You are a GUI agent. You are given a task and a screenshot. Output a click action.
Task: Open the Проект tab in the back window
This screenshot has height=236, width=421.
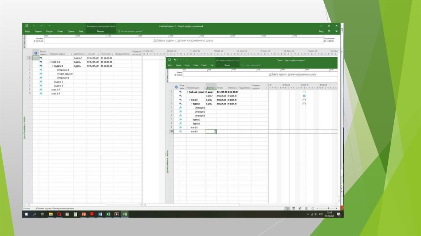71,31
